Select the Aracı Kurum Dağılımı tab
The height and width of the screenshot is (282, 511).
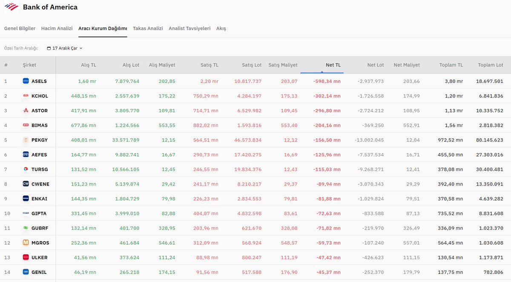(x=103, y=28)
